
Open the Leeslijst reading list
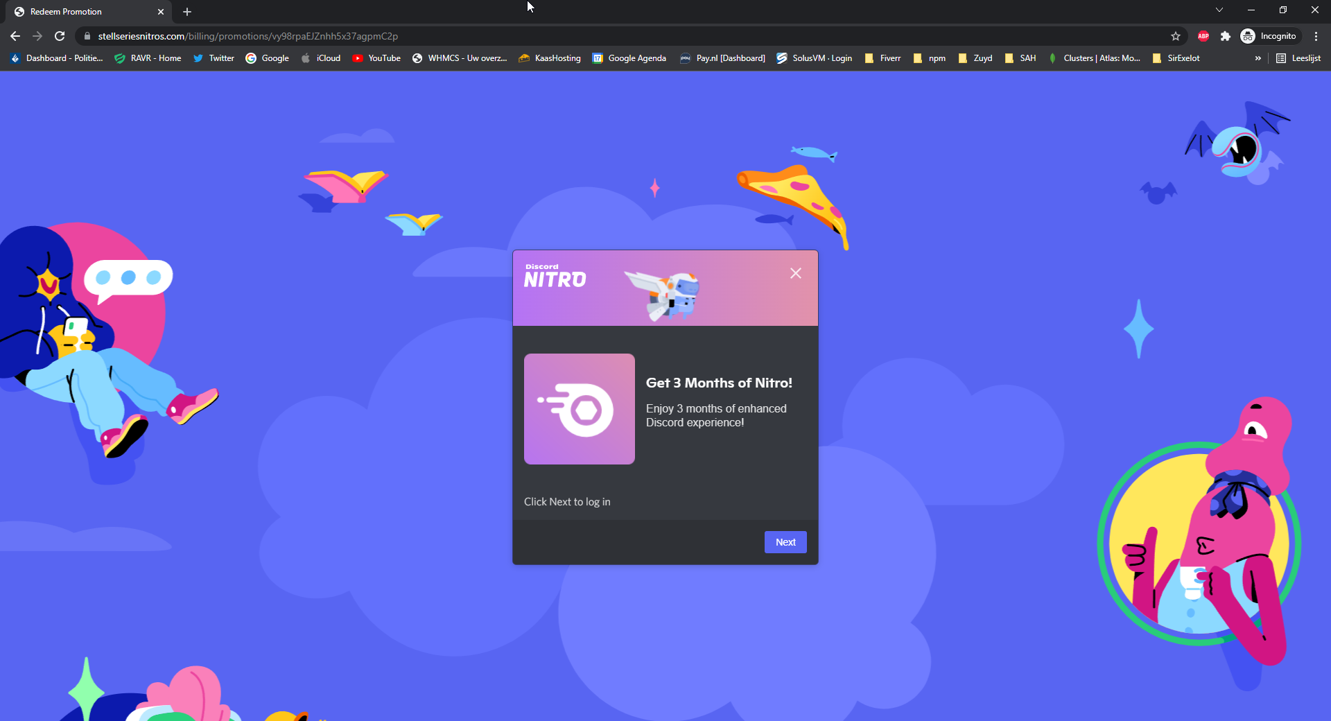click(1298, 58)
